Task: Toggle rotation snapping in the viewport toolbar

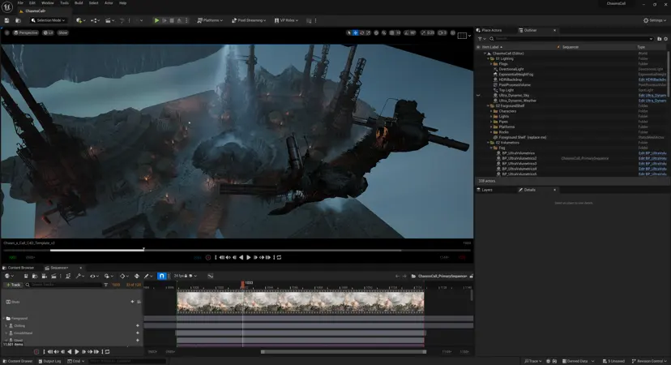Action: (x=407, y=32)
